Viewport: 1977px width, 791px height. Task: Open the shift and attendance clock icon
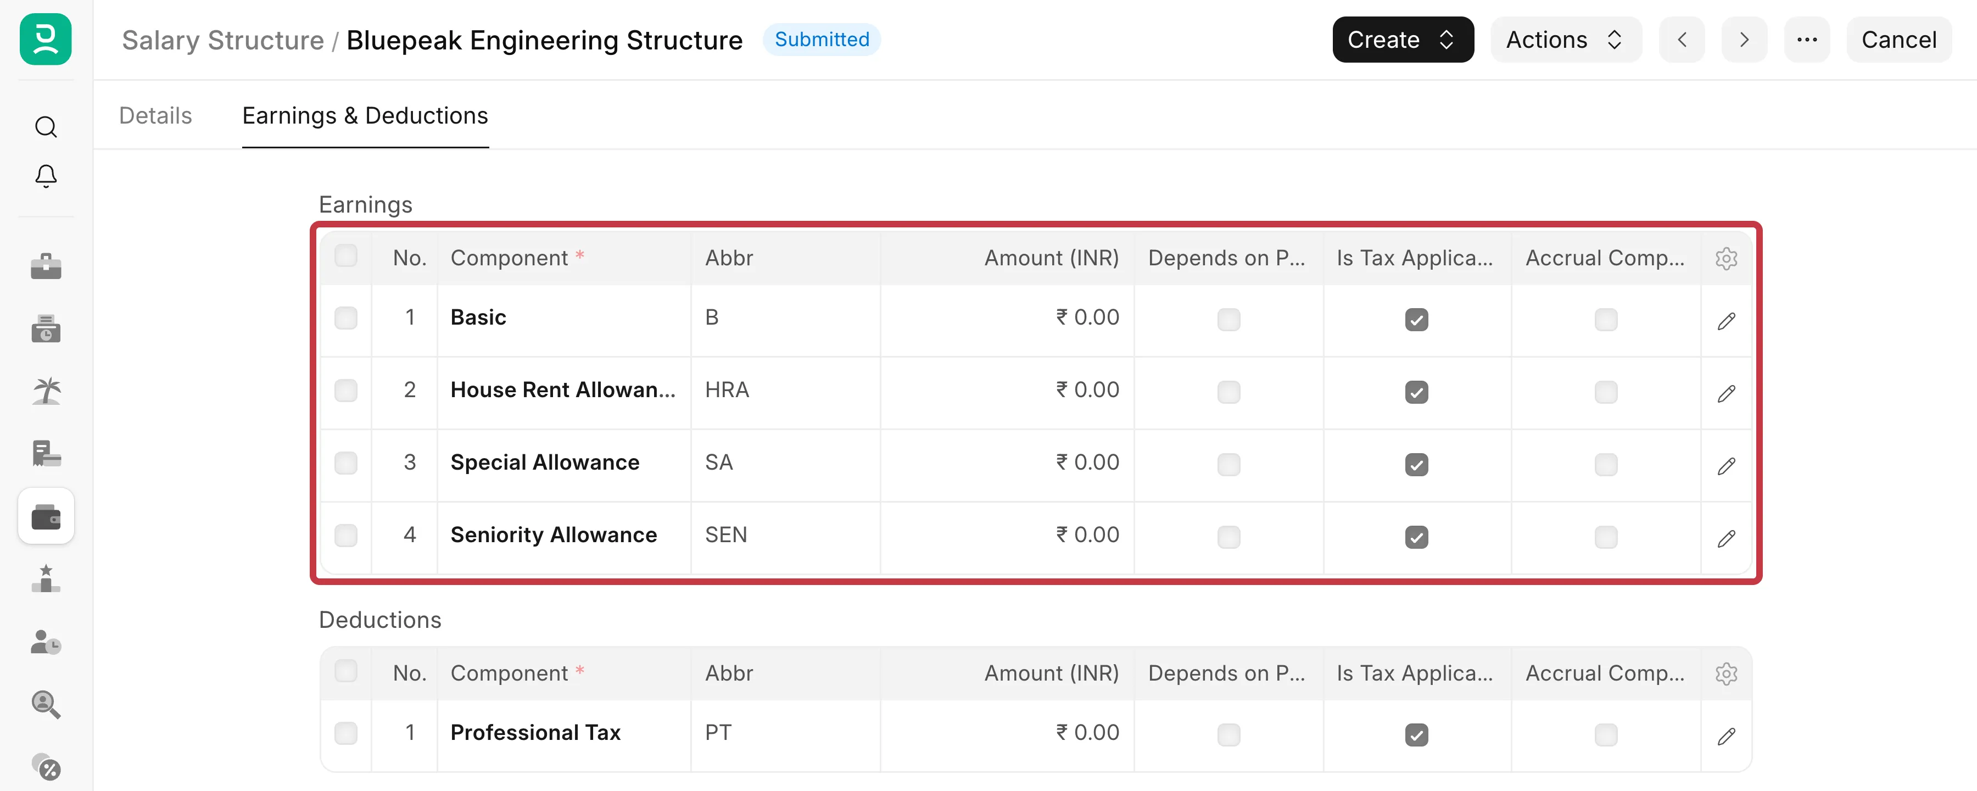(46, 328)
